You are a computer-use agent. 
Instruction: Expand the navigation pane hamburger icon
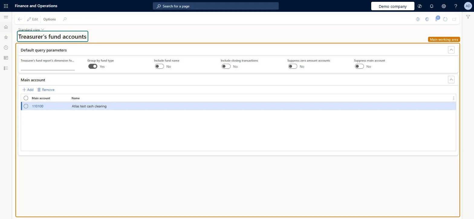(6, 17)
